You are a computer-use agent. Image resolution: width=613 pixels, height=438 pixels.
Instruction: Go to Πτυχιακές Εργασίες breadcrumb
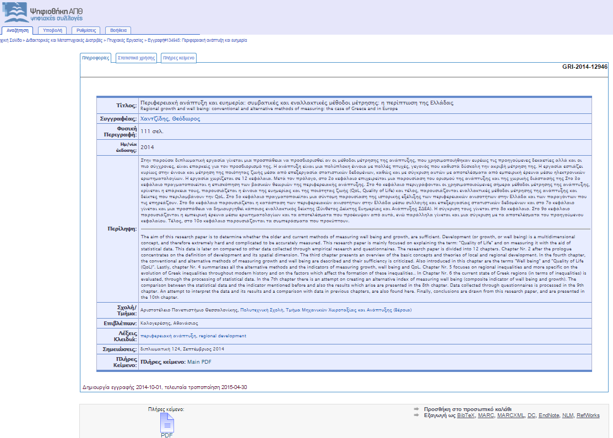[x=125, y=40]
